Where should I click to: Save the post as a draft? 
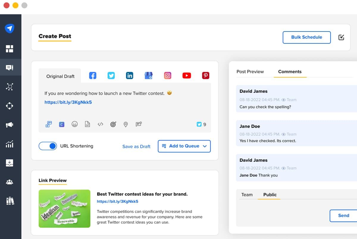pos(136,146)
